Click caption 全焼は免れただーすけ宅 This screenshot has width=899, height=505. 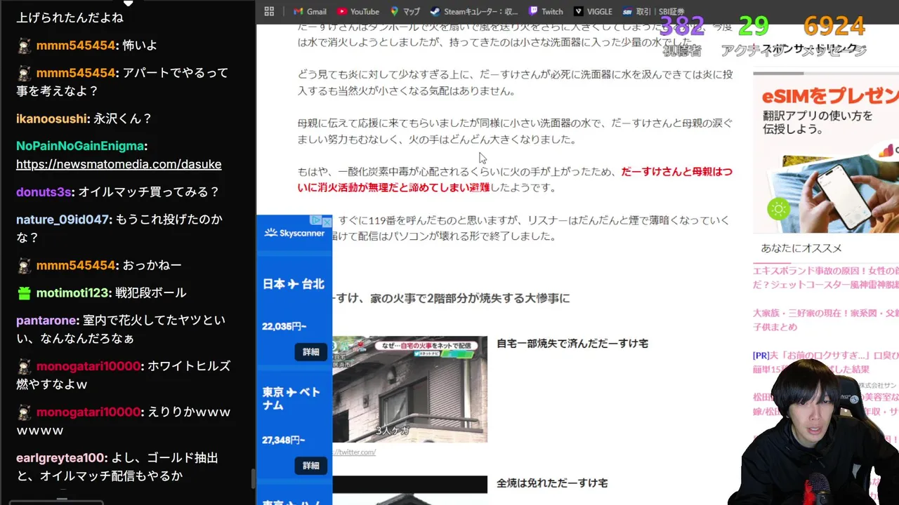(552, 483)
